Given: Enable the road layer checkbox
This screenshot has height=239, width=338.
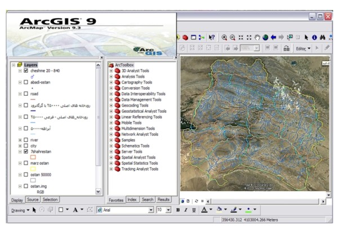Looking at the screenshot, I should [x=26, y=94].
